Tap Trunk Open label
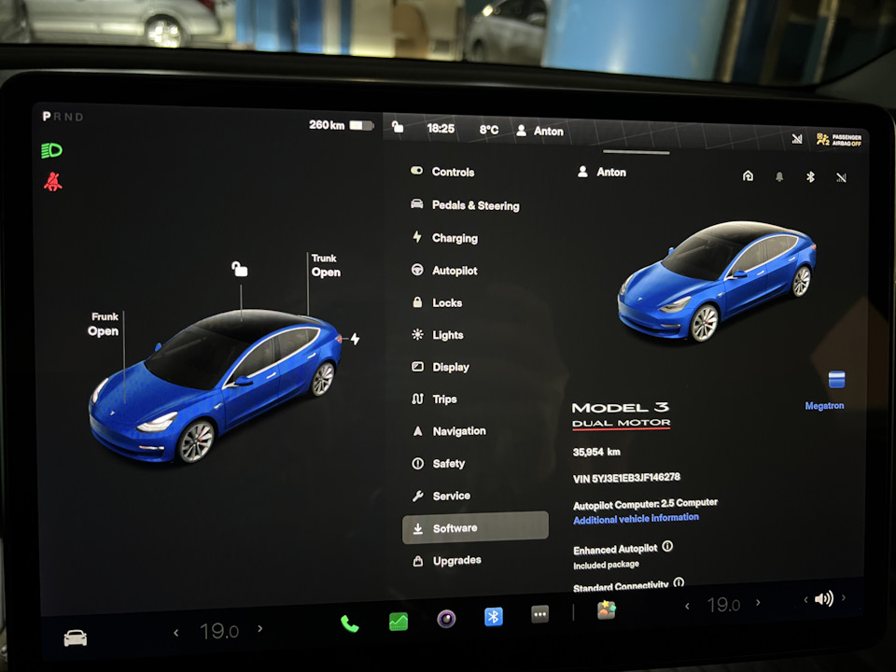This screenshot has height=672, width=896. pos(326,266)
